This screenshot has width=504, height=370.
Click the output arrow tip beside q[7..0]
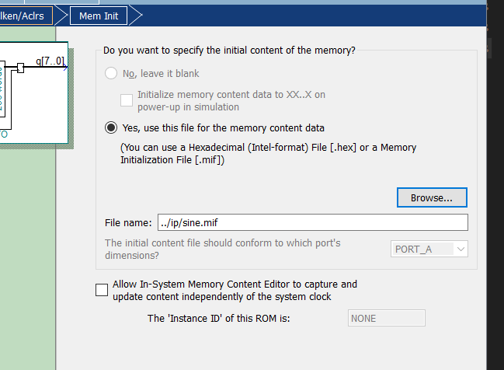(66, 68)
